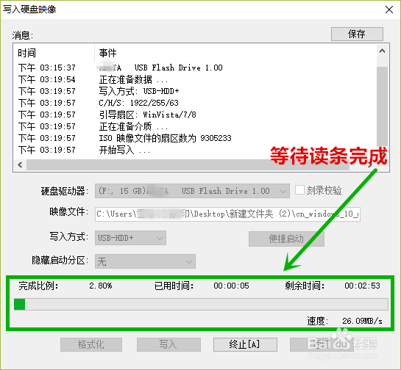Click the elapsed time 00:00:05
The height and width of the screenshot is (370, 401).
point(231,286)
